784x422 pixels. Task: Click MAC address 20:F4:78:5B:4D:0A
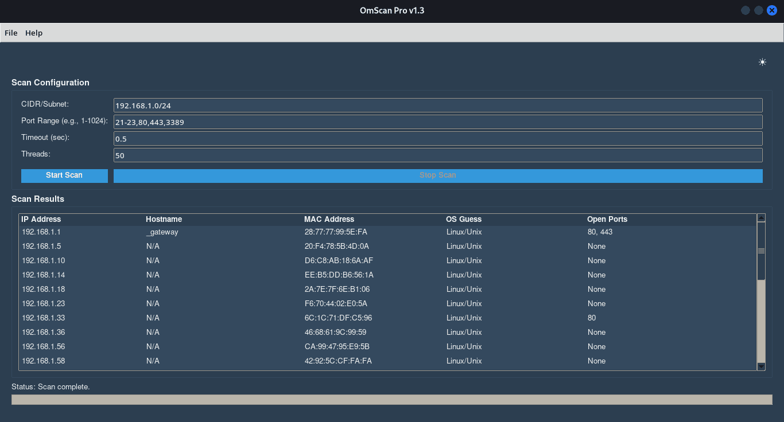337,247
